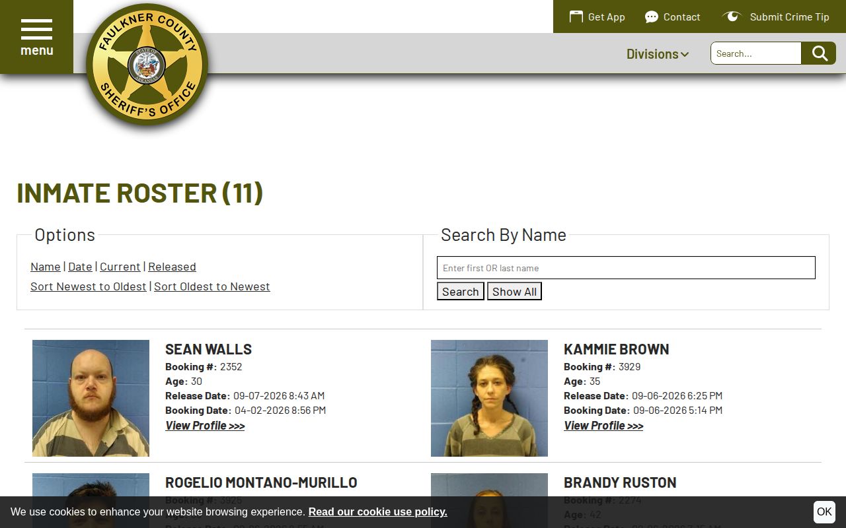Click the BRANDY RUSTON name heading
Image resolution: width=846 pixels, height=528 pixels.
click(620, 482)
